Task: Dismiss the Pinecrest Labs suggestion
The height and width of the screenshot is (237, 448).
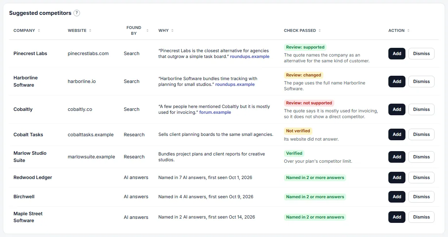Action: click(421, 54)
